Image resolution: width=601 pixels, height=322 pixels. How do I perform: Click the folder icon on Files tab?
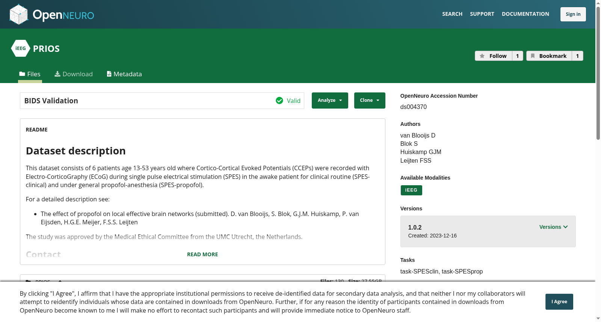click(22, 74)
